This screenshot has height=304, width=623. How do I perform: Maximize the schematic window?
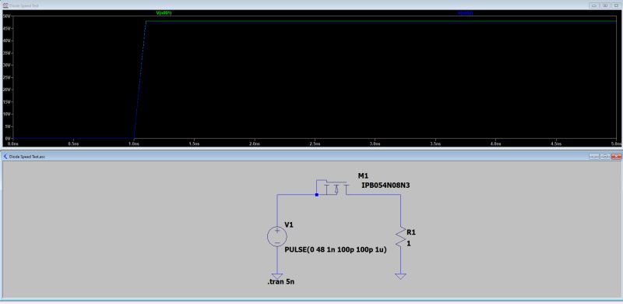(605, 157)
